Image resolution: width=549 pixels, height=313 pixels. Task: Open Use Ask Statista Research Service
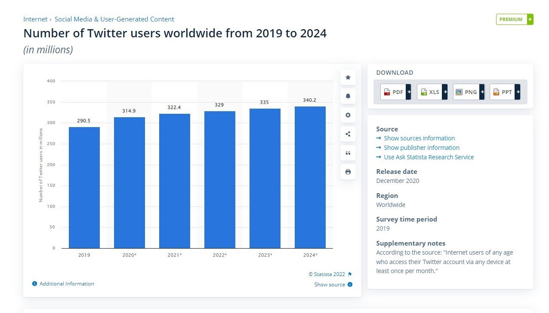[x=429, y=157]
